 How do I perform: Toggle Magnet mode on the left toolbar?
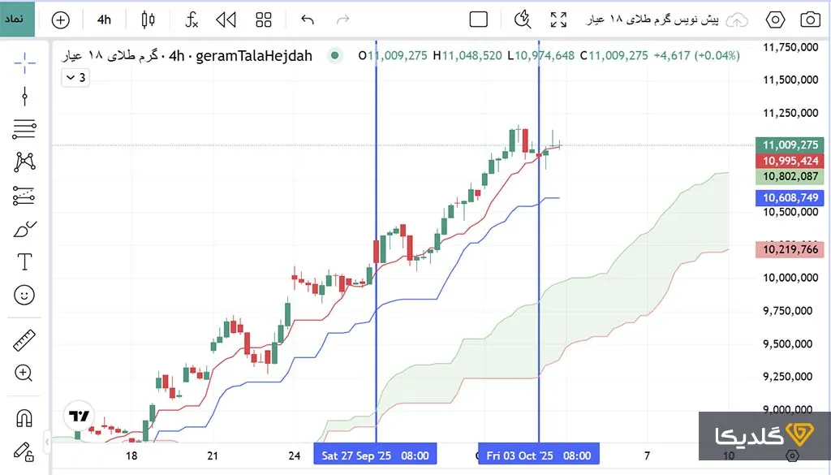click(24, 418)
